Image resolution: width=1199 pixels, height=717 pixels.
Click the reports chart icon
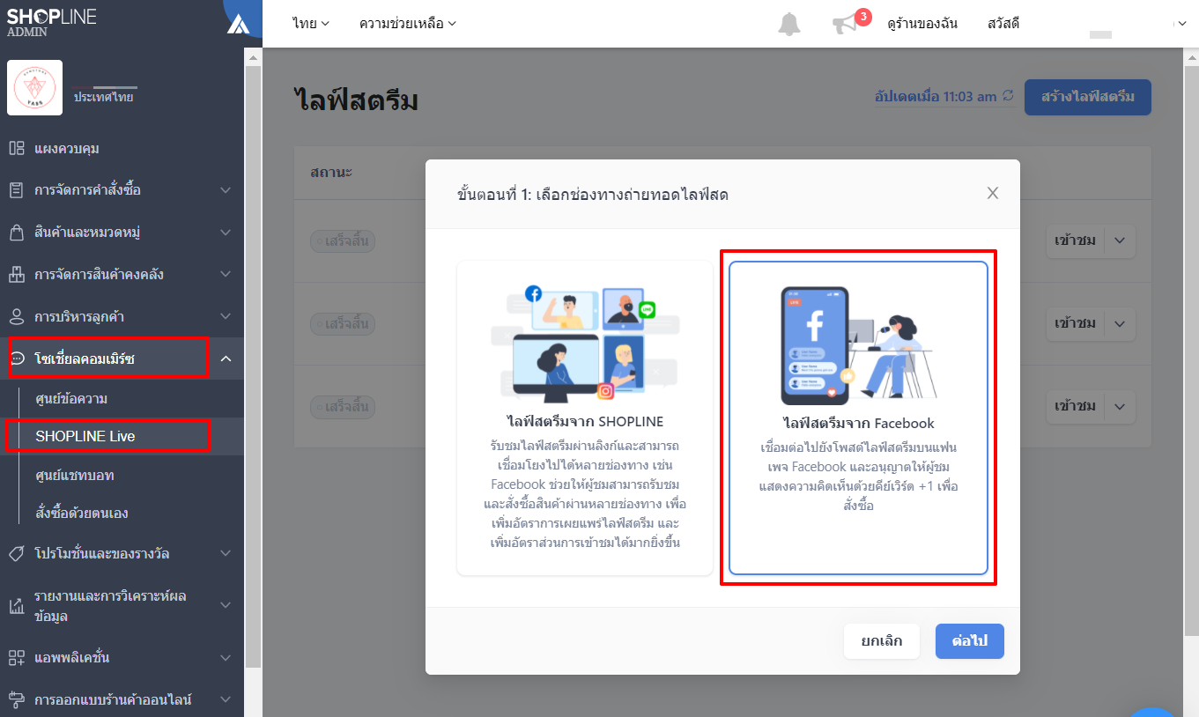[16, 606]
